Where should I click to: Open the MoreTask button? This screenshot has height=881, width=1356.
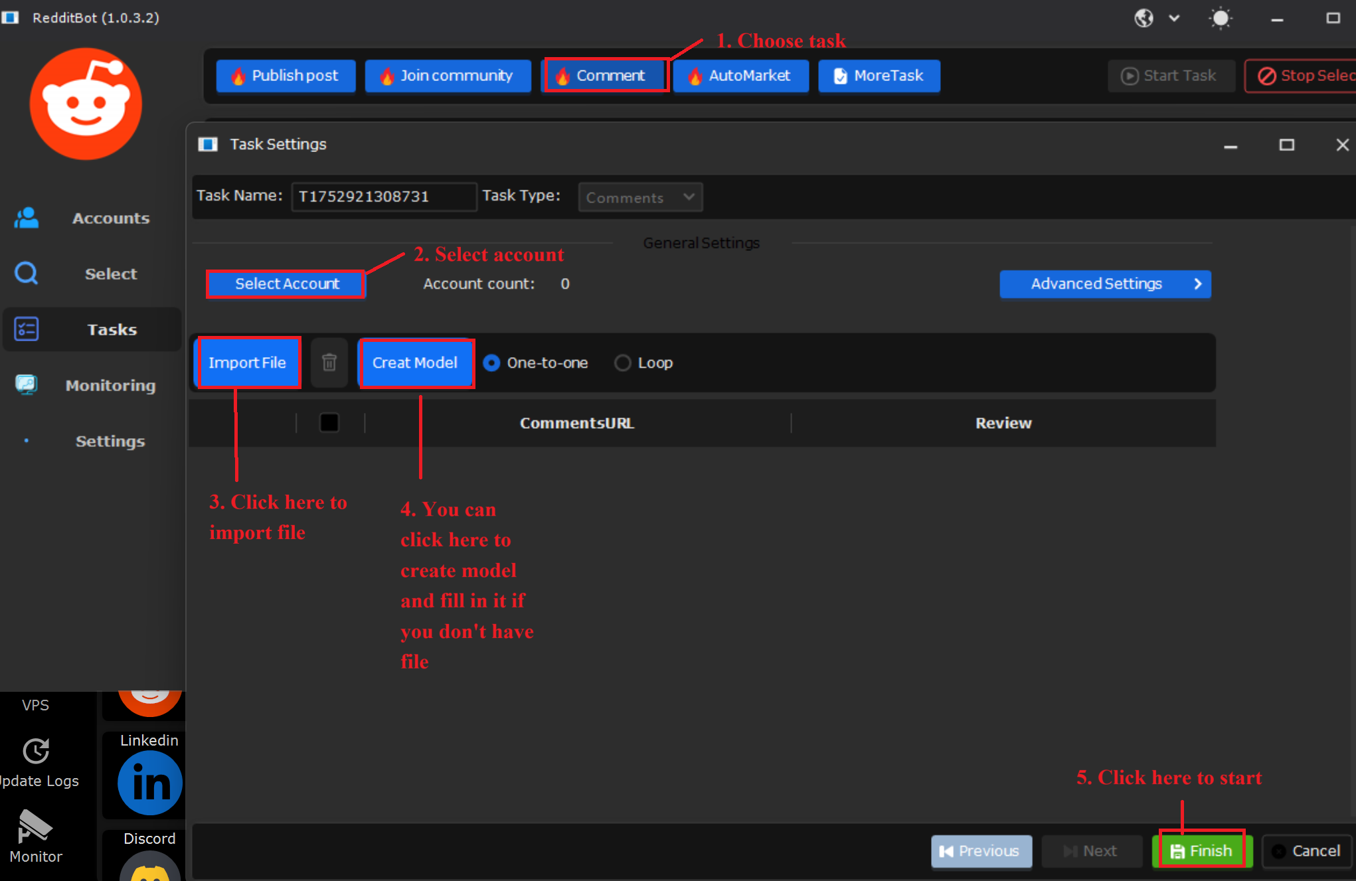879,76
